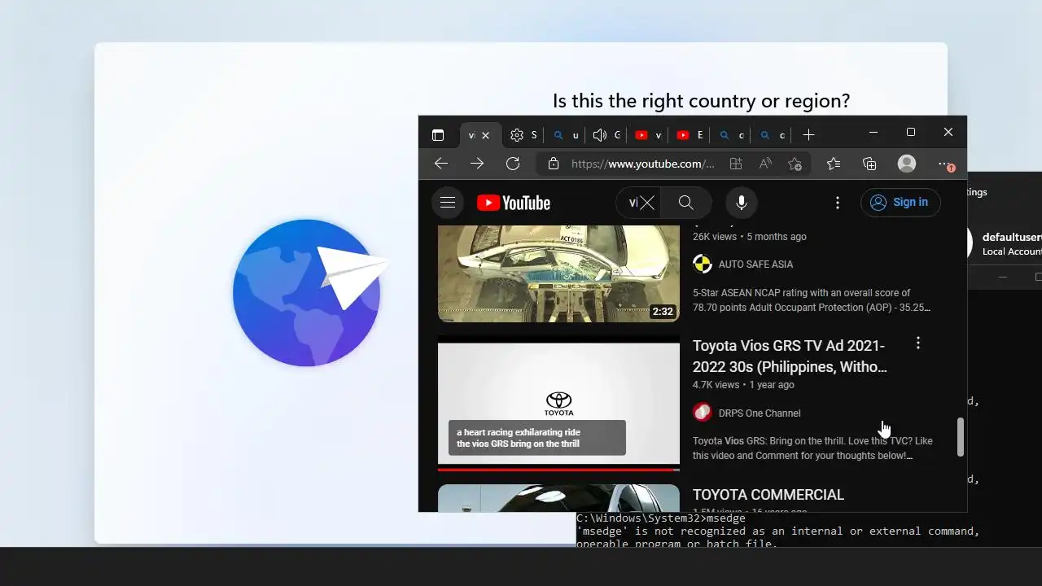Select the 2:32 duration badge on thumbnail
Viewport: 1042px width, 586px height.
click(x=663, y=312)
